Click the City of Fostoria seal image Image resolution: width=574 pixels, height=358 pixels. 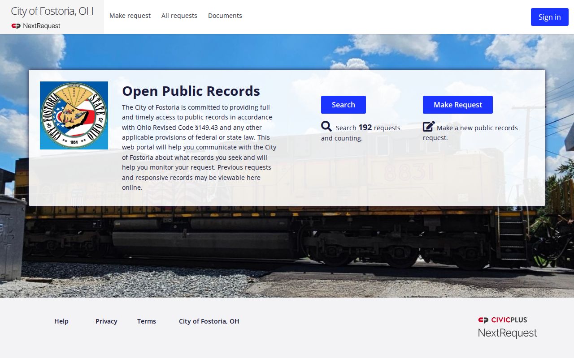[74, 115]
